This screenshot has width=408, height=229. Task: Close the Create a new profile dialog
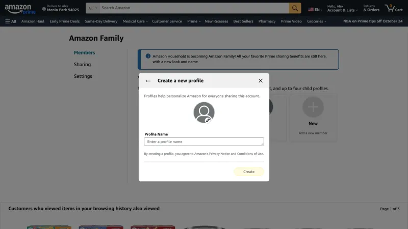(x=261, y=81)
